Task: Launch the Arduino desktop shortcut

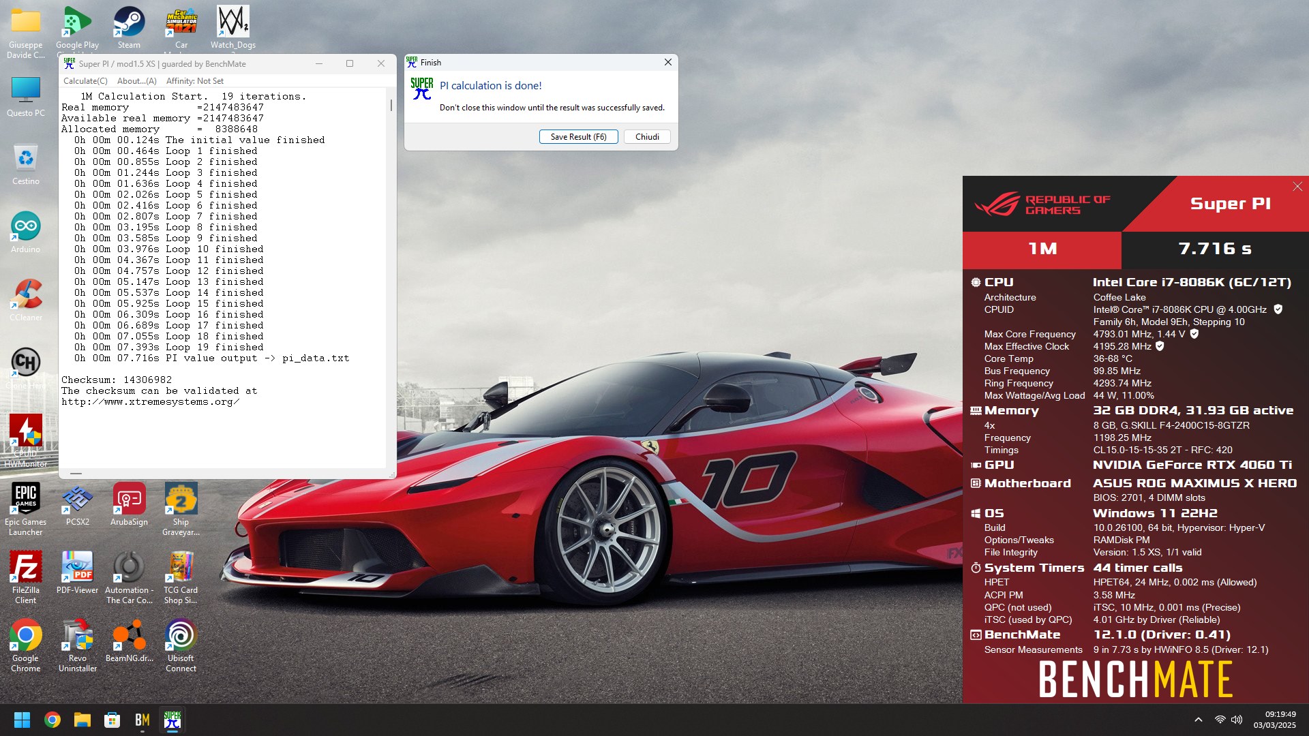Action: [26, 233]
